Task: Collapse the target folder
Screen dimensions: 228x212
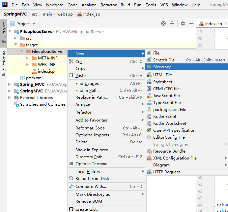Action: (15, 45)
